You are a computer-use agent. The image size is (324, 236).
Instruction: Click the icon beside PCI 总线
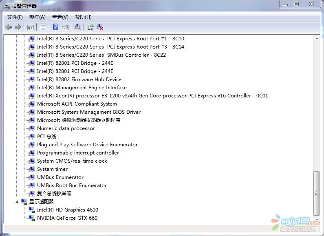point(32,137)
